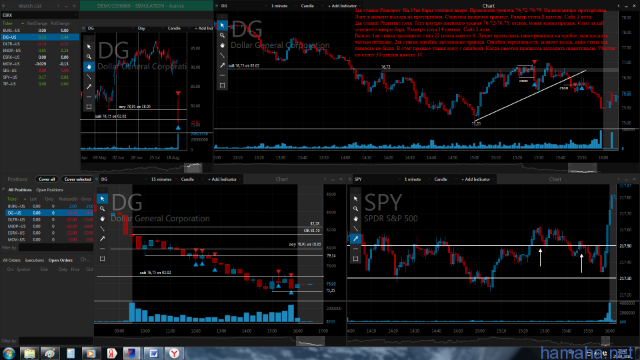
Task: Click Positions Filter by input field
Action: pyautogui.click(x=56, y=247)
